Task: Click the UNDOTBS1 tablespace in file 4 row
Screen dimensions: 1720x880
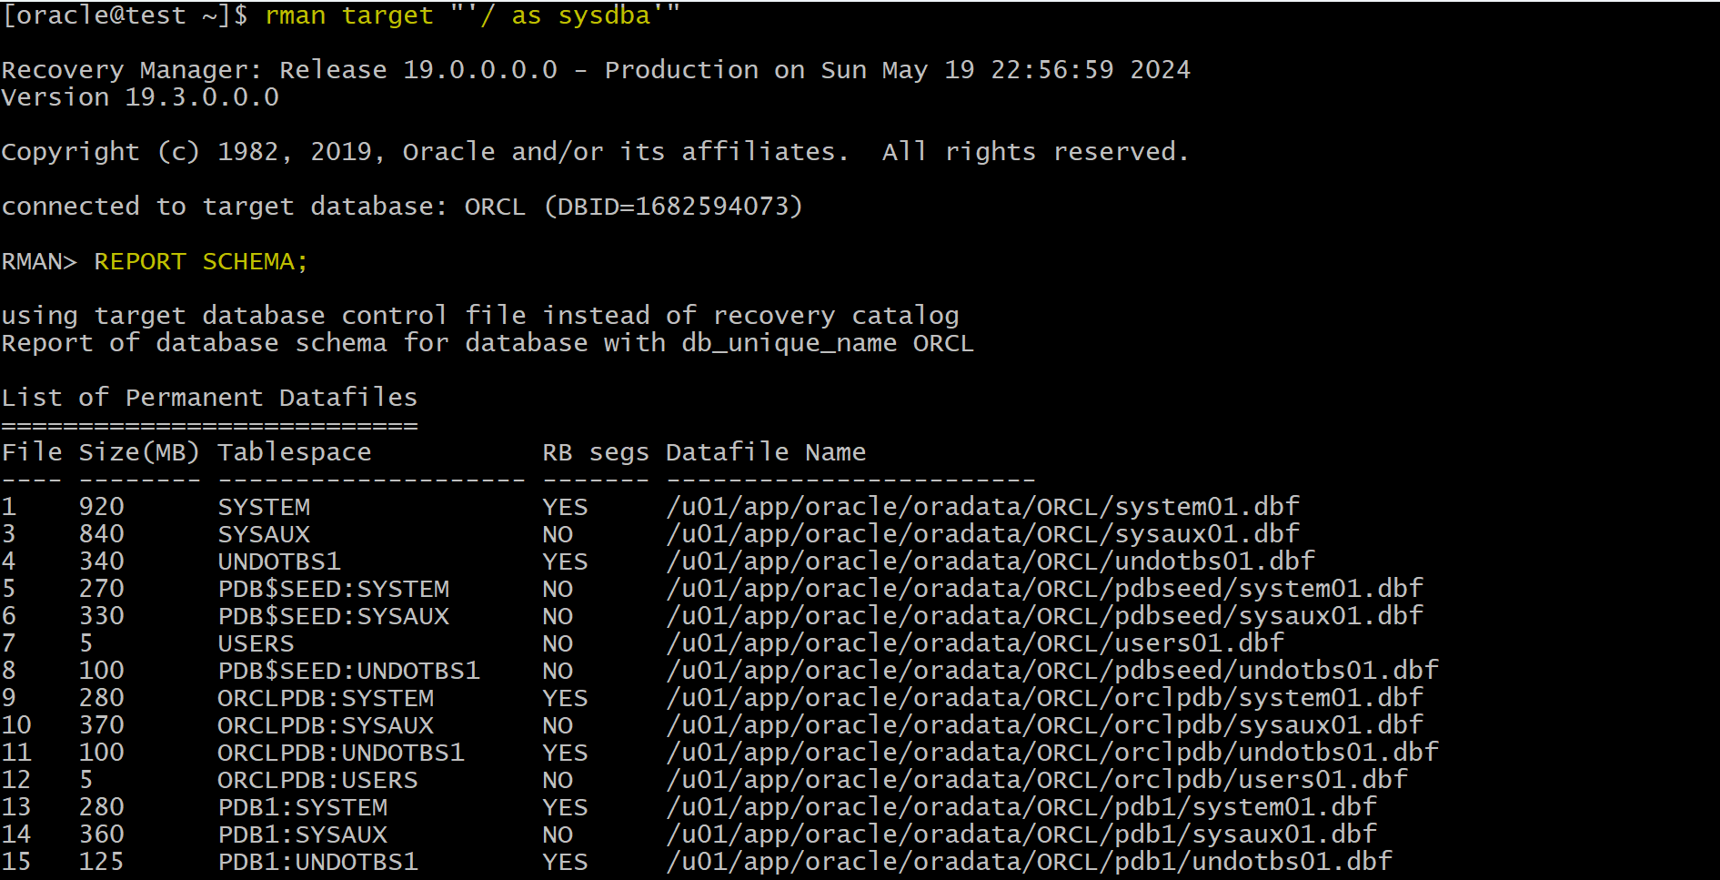Action: [279, 561]
